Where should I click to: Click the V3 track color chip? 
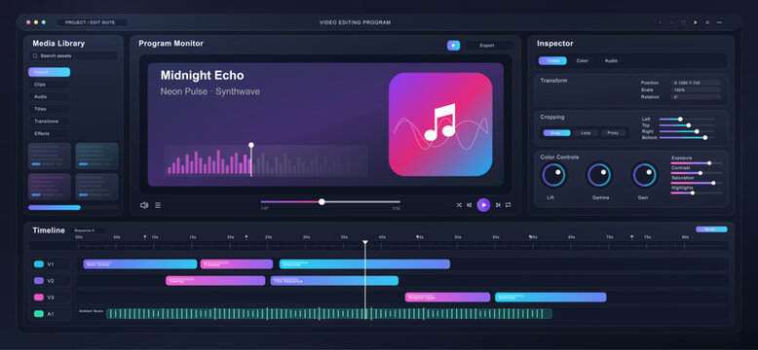click(39, 297)
